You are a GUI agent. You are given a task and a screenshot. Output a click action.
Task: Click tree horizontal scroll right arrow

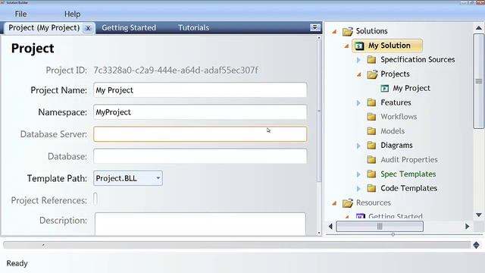pyautogui.click(x=468, y=227)
